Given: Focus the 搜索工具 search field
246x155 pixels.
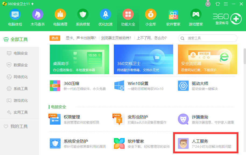Looking at the screenshot, I should [x=208, y=38].
